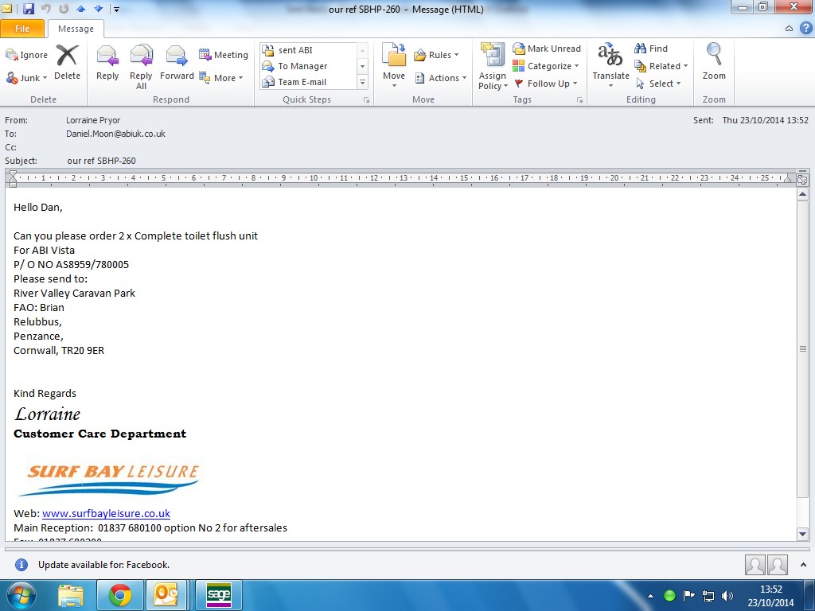Click the vertical scrollbar thumb of the message

point(802,348)
